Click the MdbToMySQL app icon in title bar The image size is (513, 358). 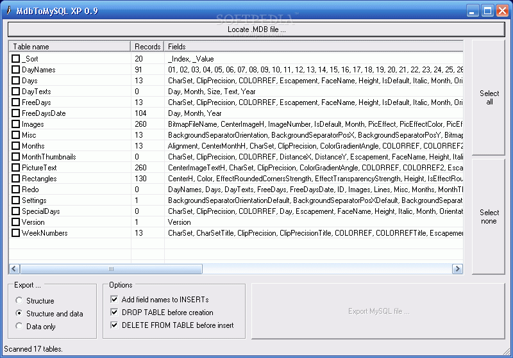pos(8,10)
